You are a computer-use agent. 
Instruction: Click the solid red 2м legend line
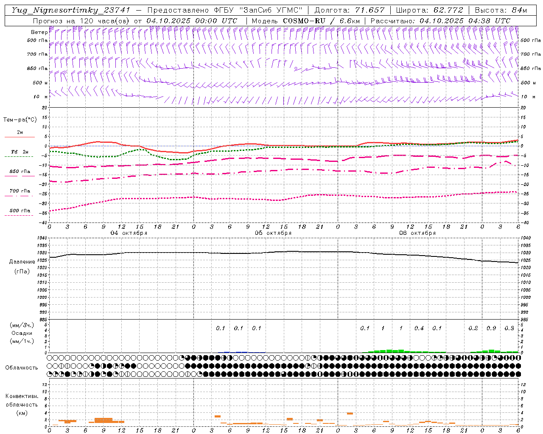coord(20,137)
